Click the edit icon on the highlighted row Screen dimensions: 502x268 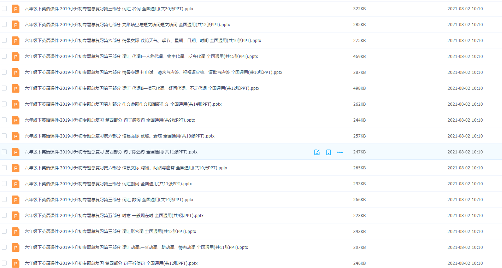coord(317,152)
